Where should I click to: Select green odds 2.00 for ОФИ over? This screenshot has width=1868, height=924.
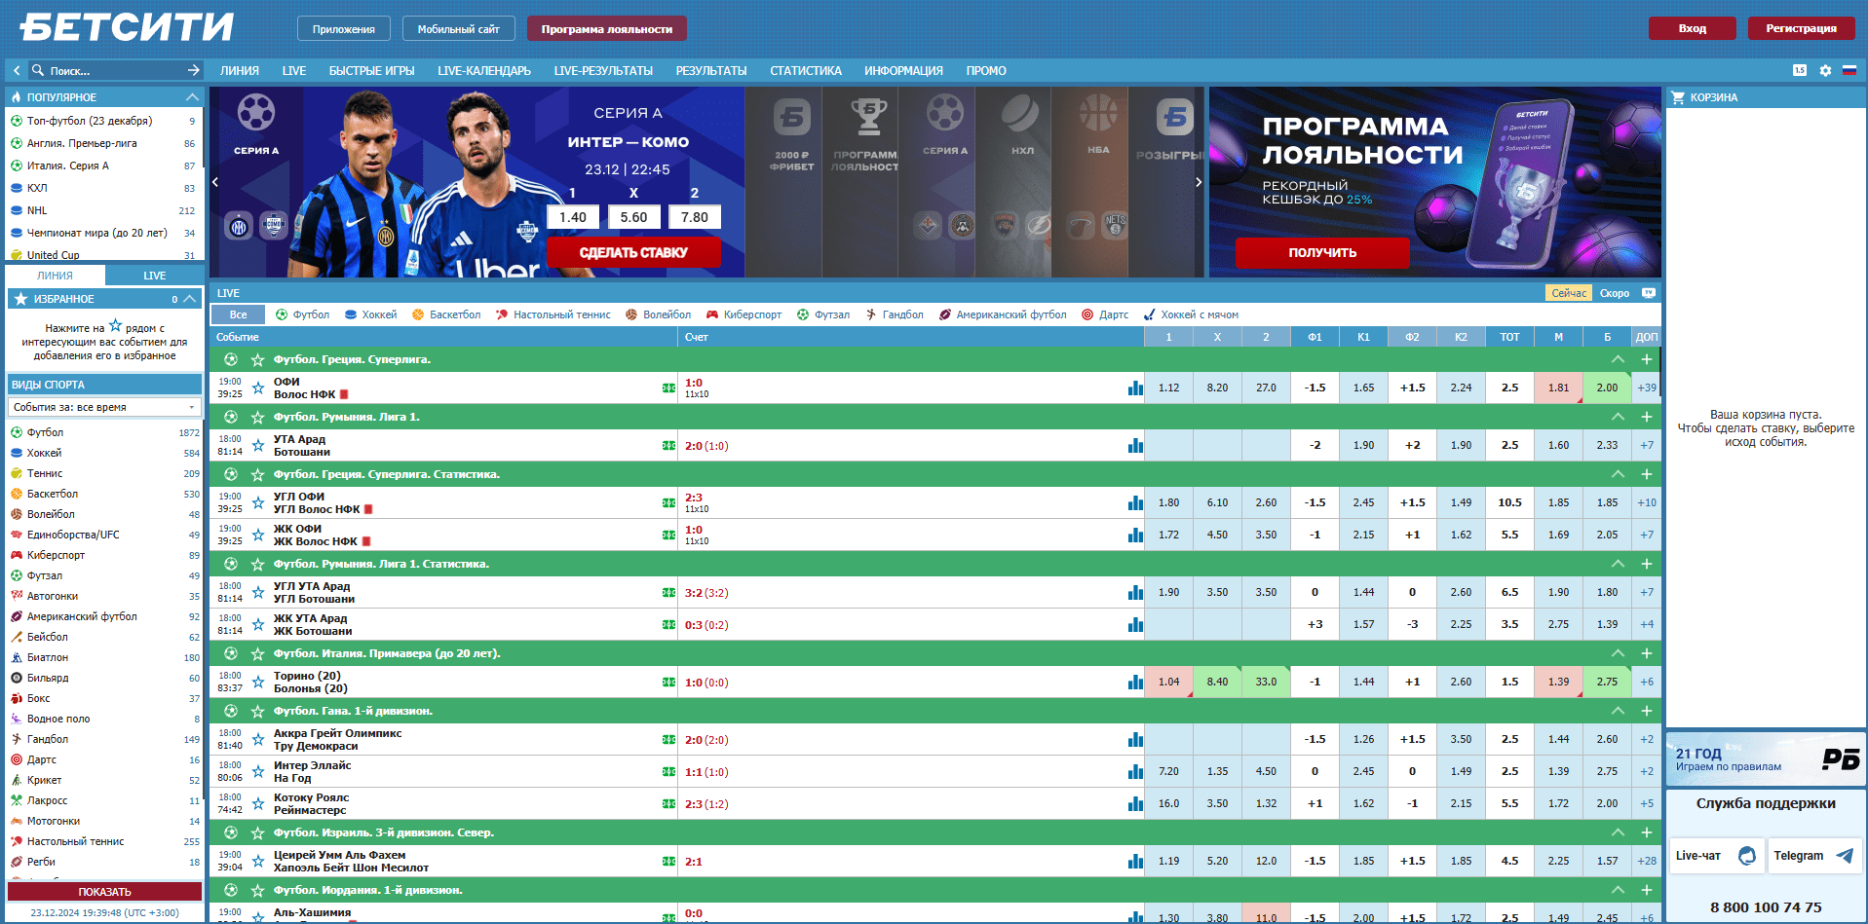pos(1607,388)
